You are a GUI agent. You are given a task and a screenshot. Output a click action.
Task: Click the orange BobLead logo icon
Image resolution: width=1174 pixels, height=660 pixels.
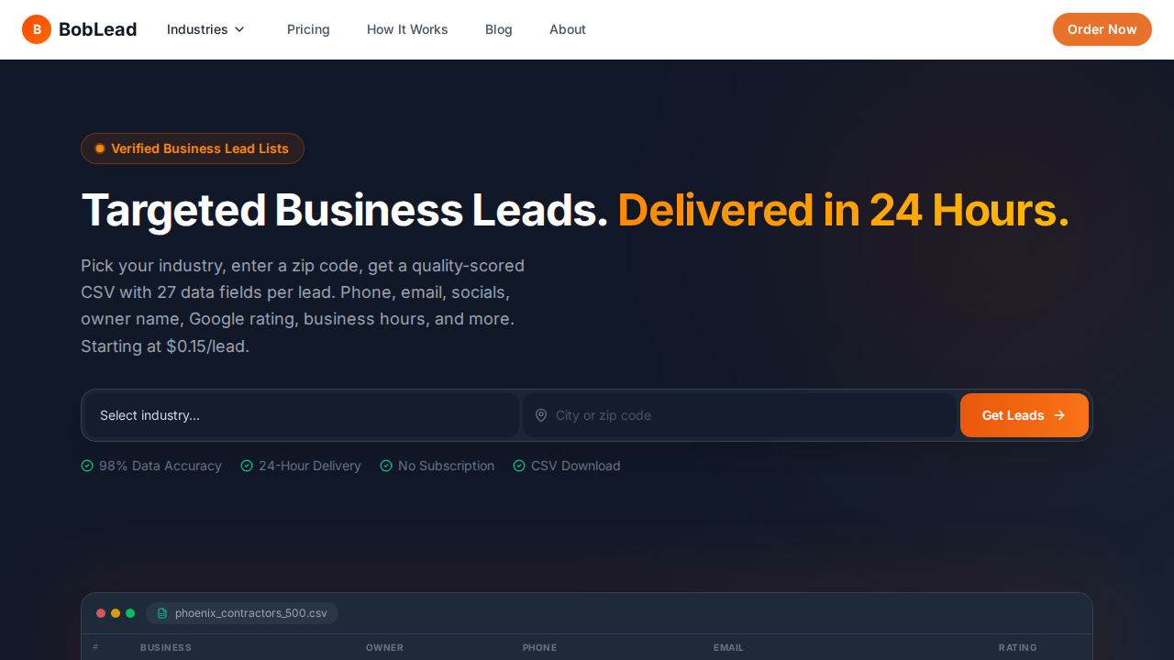37,29
